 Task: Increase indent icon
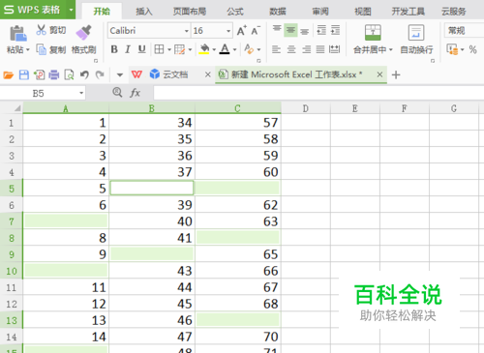pyautogui.click(x=336, y=30)
